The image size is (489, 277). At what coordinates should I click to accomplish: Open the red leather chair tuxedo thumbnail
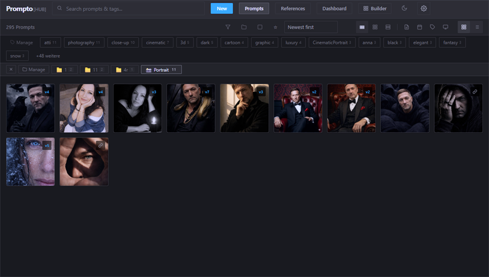click(x=298, y=108)
